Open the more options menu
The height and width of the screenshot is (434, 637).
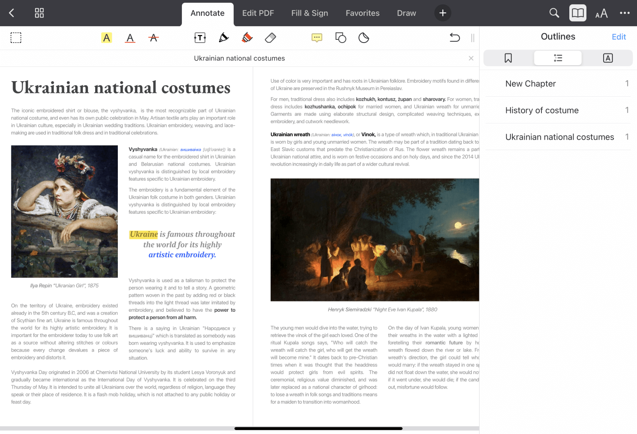625,13
